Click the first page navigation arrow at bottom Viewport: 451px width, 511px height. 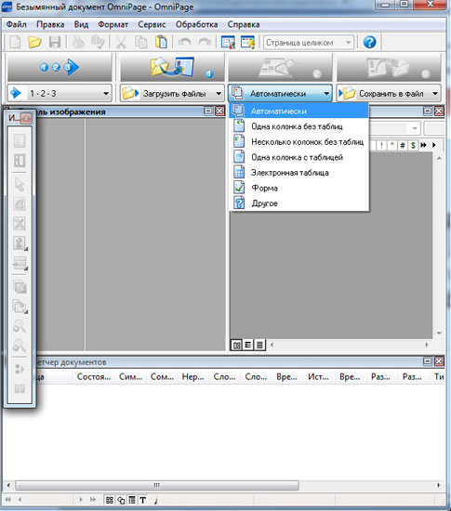8,499
